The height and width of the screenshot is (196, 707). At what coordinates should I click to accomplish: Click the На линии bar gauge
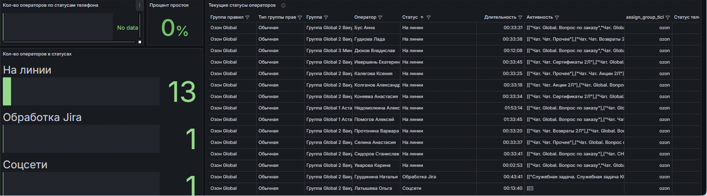[x=81, y=91]
